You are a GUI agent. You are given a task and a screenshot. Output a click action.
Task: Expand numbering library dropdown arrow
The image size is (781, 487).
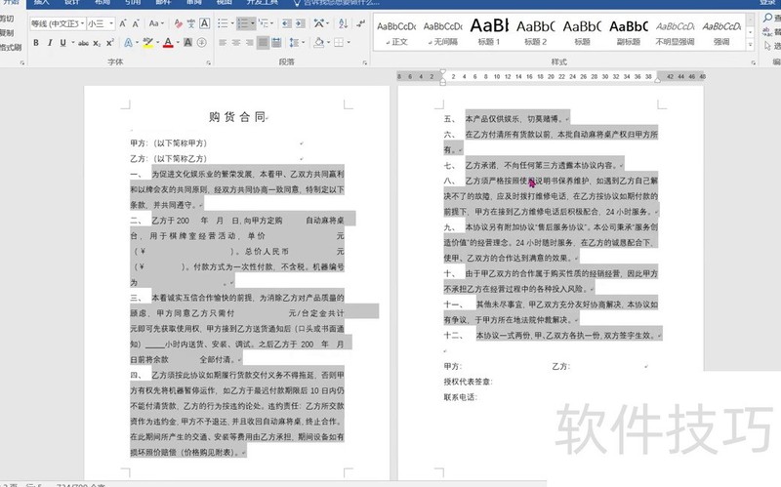click(253, 23)
